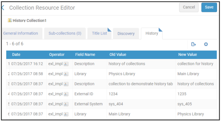223x121 pixels.
Task: Open the table settings gear icon
Action: click(x=206, y=44)
